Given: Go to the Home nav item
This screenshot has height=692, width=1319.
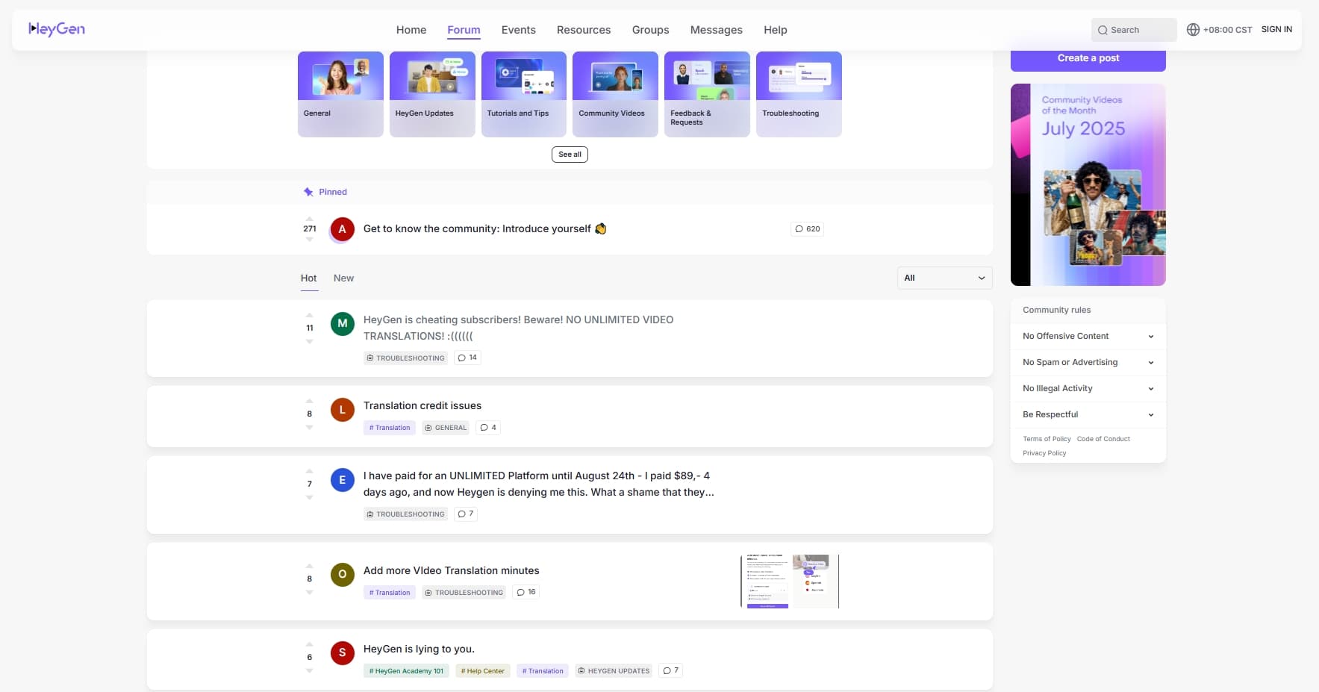Looking at the screenshot, I should (411, 30).
